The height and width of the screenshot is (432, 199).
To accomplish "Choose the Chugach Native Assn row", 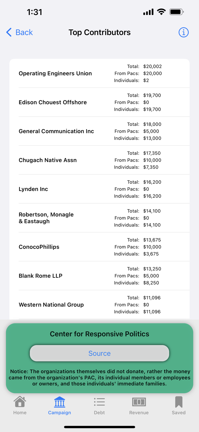I will (x=48, y=160).
